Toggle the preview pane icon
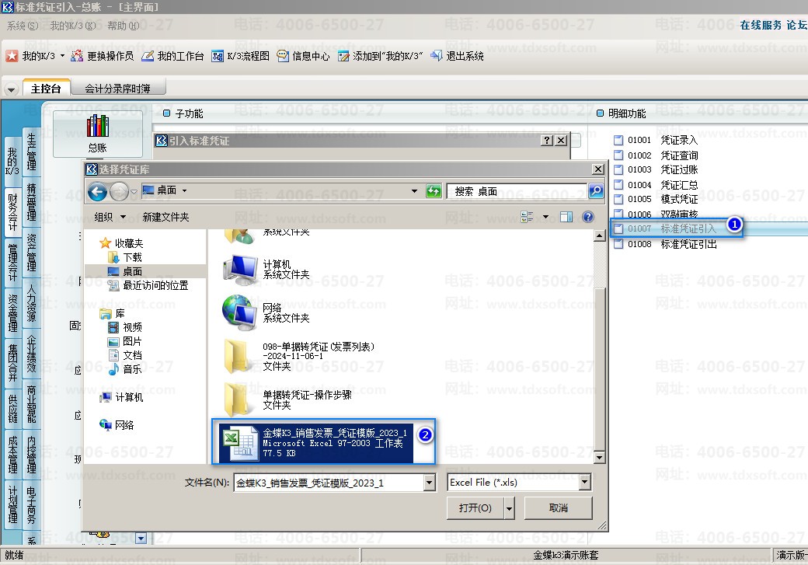The width and height of the screenshot is (808, 565). coord(566,217)
